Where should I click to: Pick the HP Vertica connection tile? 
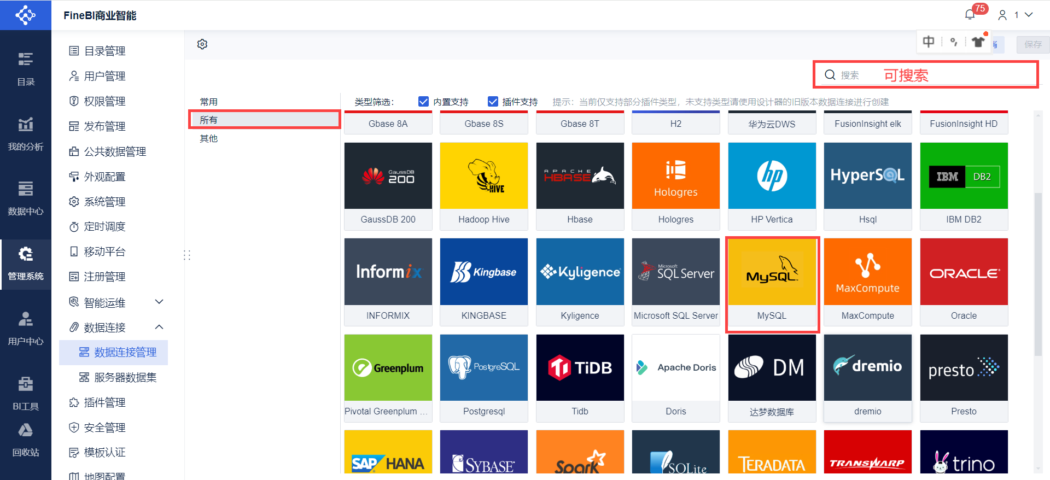(772, 186)
